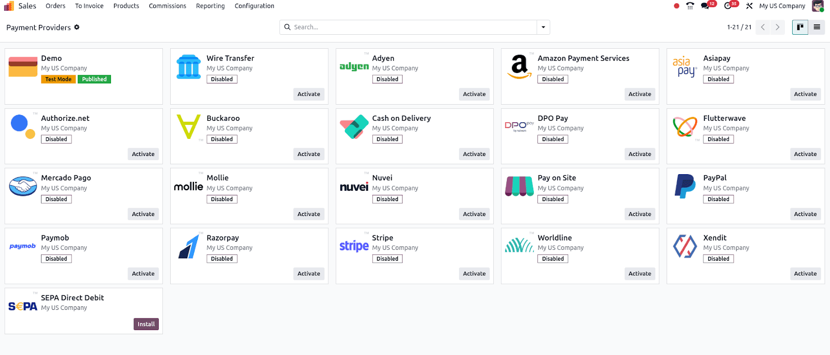Open the Reporting menu
This screenshot has height=355, width=830.
(x=210, y=6)
